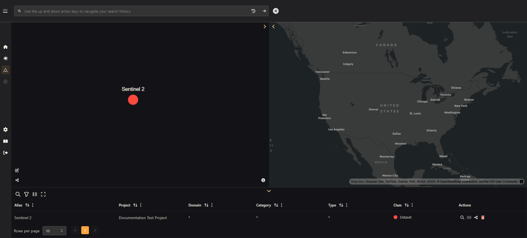Viewport: 527px width, 238px height.
Task: Open search history clock icon
Action: [253, 11]
